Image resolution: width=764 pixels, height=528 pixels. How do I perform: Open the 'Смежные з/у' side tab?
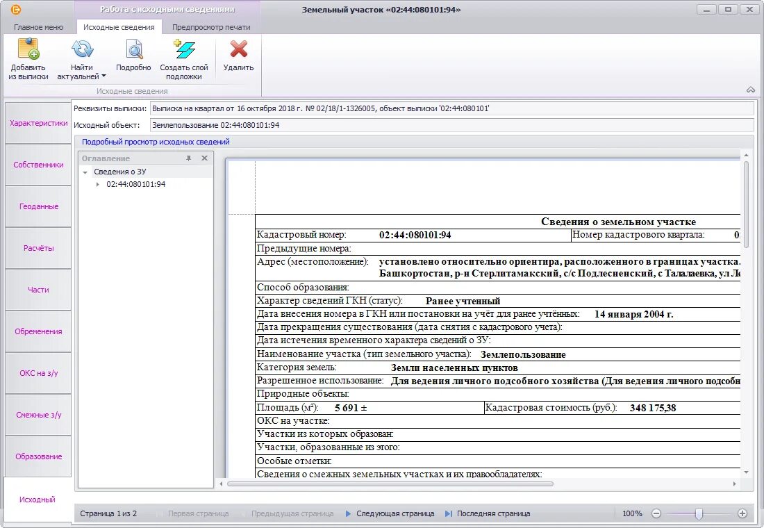click(38, 415)
